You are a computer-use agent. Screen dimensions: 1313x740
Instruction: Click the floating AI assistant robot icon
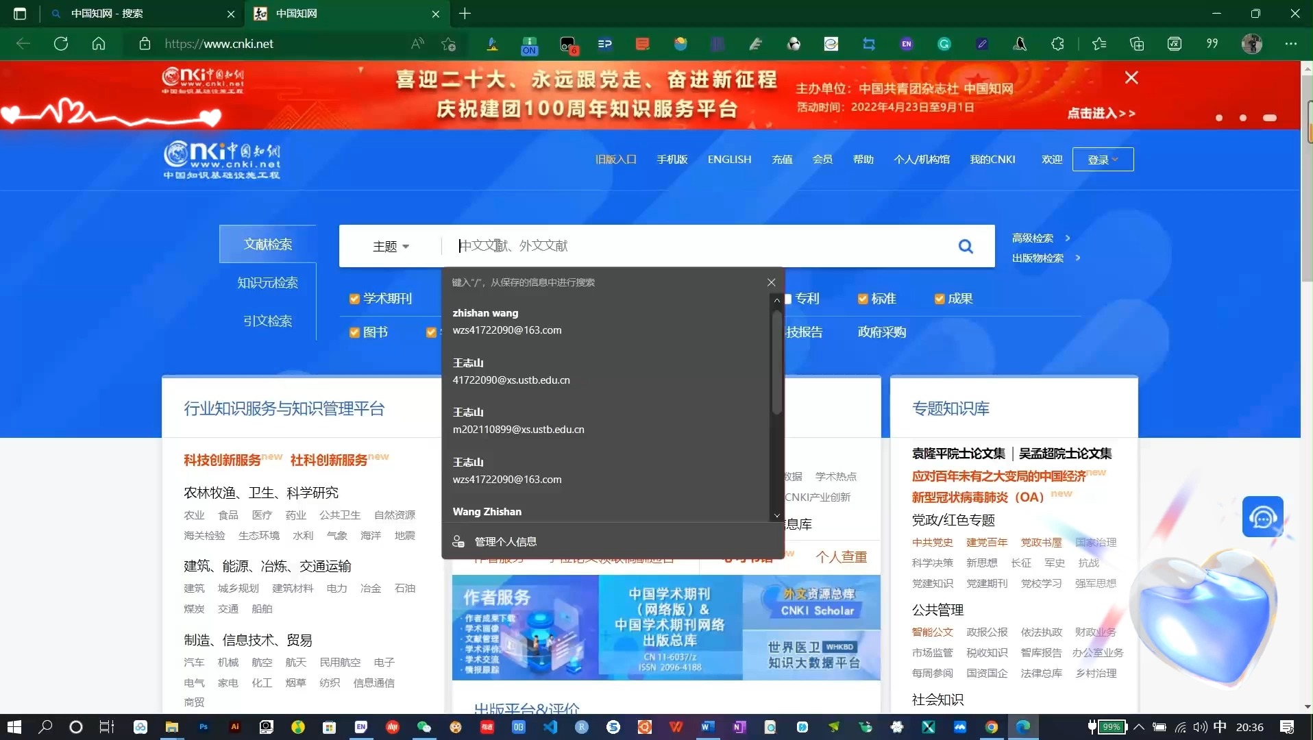1263,517
